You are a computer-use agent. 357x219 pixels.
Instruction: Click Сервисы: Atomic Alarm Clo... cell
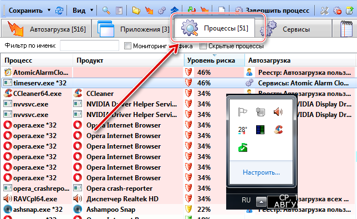[x=303, y=83]
